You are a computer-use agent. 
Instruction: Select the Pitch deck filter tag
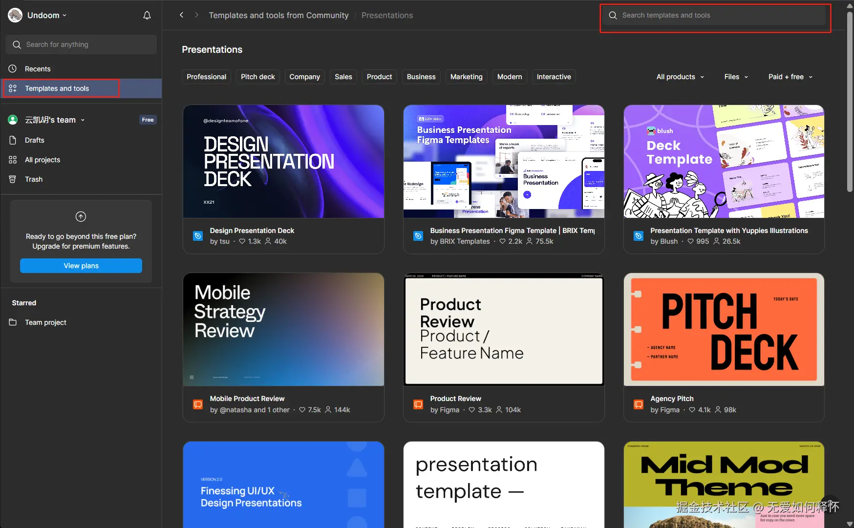[258, 77]
